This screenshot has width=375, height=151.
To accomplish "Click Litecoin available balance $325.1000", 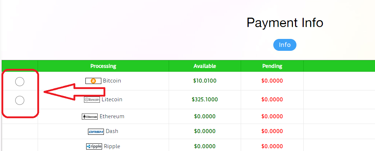I will click(205, 99).
